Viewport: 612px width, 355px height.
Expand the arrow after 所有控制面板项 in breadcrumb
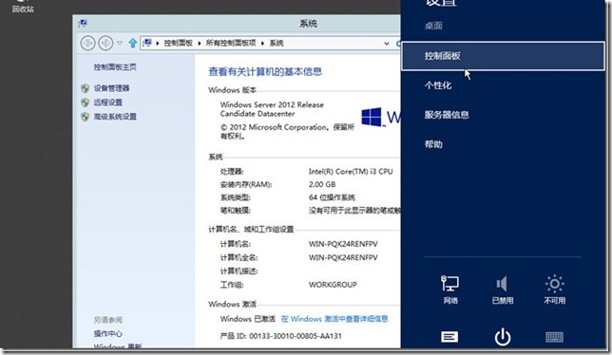tap(262, 44)
